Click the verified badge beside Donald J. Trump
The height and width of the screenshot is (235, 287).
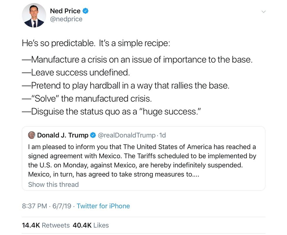pyautogui.click(x=93, y=135)
